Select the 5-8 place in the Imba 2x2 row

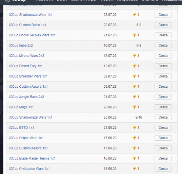139,46
